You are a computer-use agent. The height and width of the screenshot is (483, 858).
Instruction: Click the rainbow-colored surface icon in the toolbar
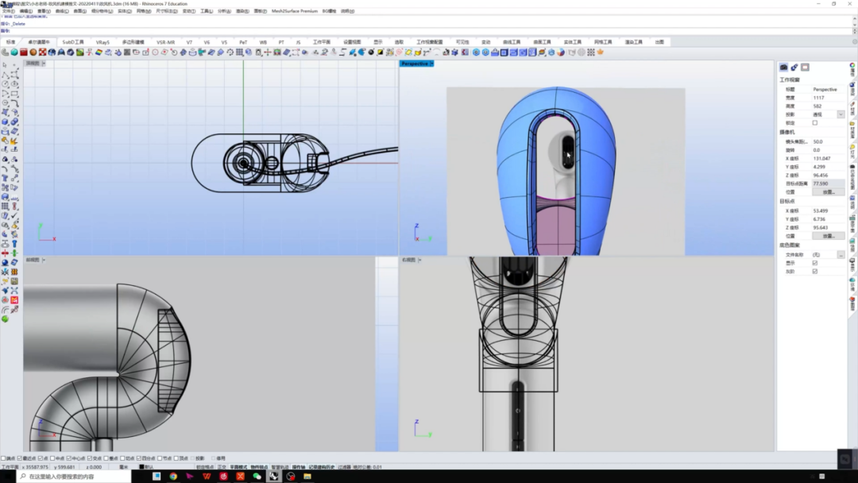coord(99,52)
